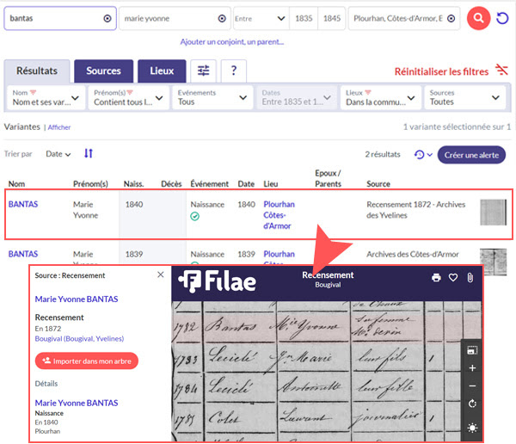Switch to the Sources tab
This screenshot has height=444, width=516.
point(103,71)
